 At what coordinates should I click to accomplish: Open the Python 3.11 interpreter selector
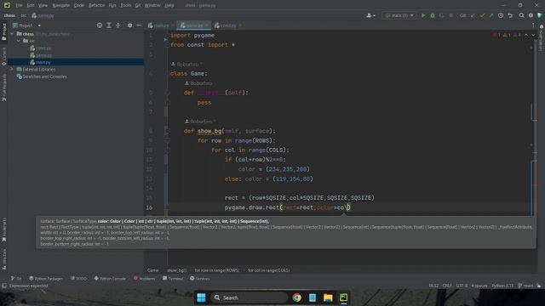(502, 286)
